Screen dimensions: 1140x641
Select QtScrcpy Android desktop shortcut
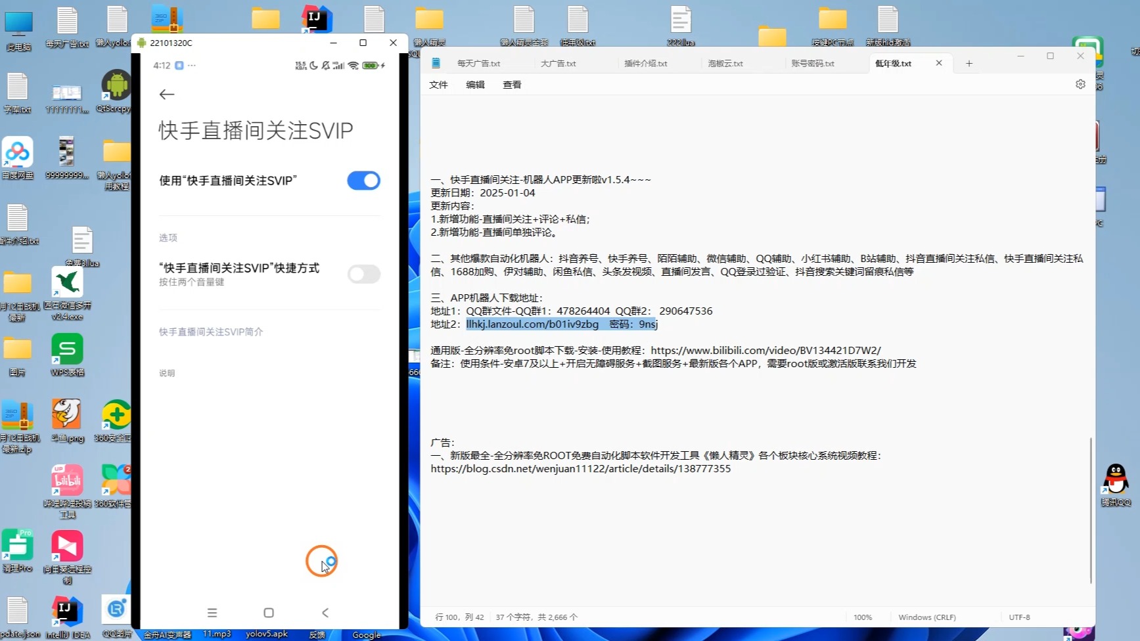click(116, 92)
